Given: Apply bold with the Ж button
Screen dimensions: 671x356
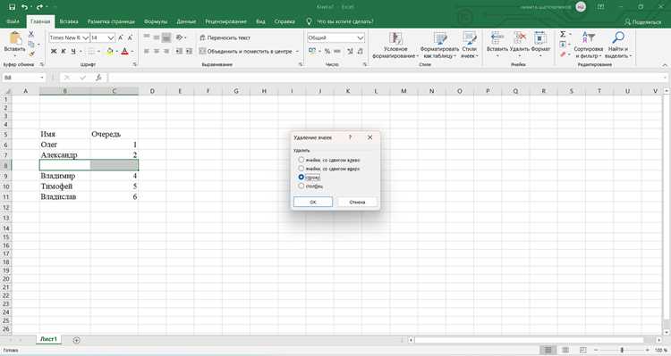Looking at the screenshot, I should pyautogui.click(x=54, y=51).
